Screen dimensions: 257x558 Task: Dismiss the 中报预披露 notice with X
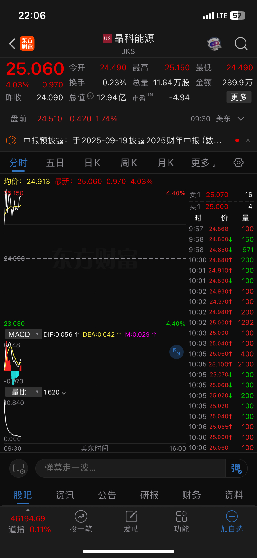248,140
